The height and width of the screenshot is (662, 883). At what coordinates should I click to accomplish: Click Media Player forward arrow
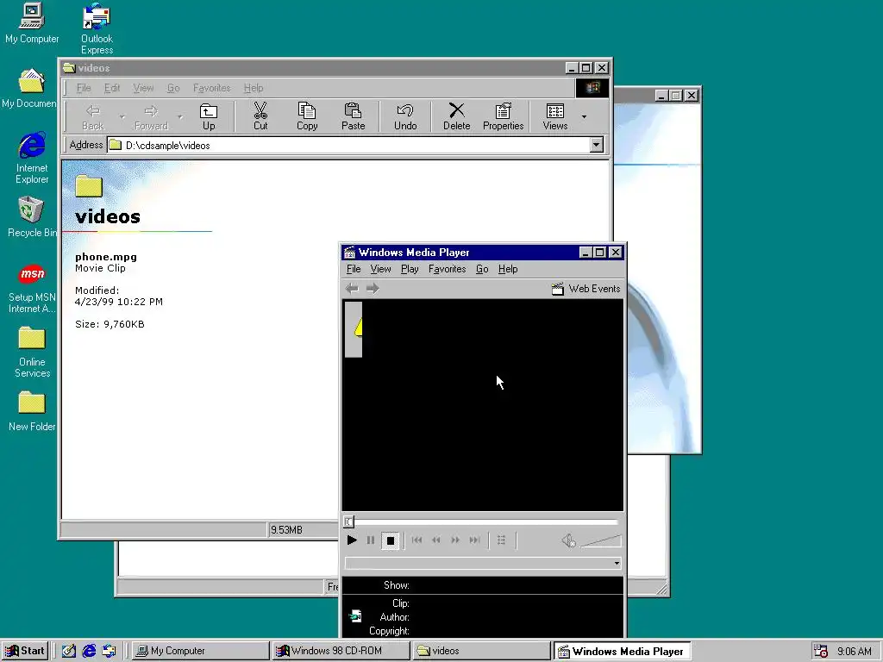click(373, 289)
